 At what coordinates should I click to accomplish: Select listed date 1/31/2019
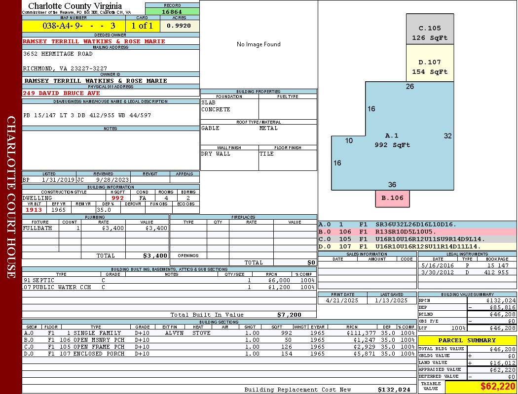[x=58, y=180]
